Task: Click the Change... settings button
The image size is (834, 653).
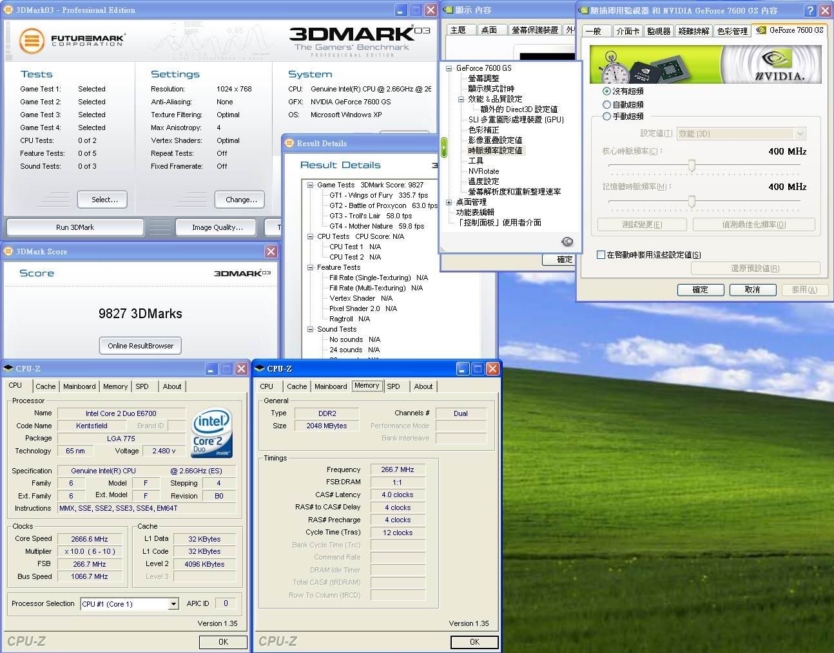Action: pos(241,200)
